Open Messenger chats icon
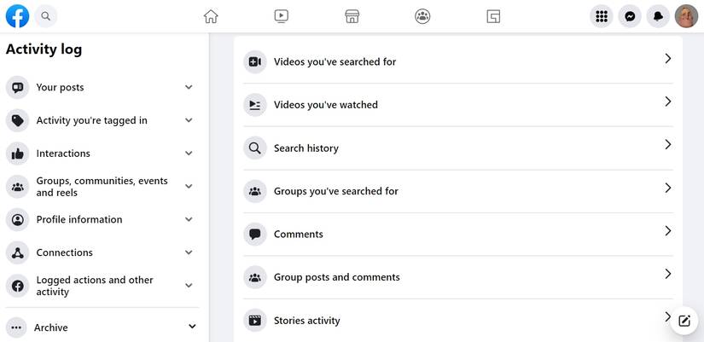 pyautogui.click(x=630, y=16)
